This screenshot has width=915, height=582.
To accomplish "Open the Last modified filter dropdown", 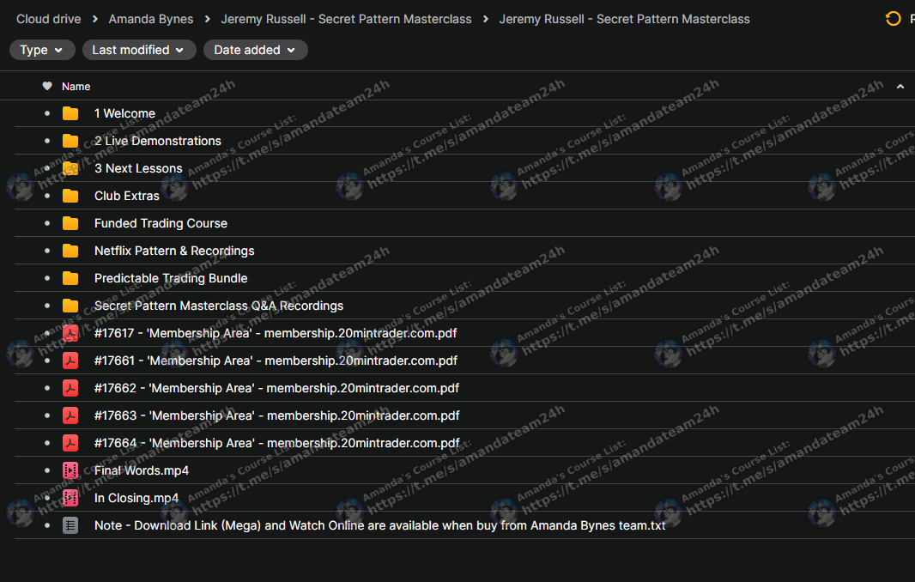I will [x=139, y=50].
